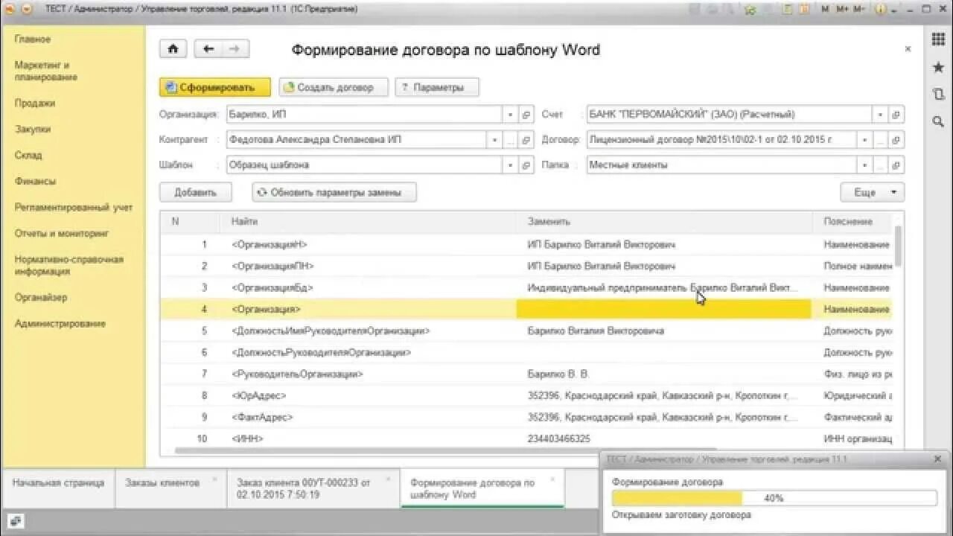The image size is (953, 536).
Task: Open the Закупки section
Action: (x=33, y=129)
